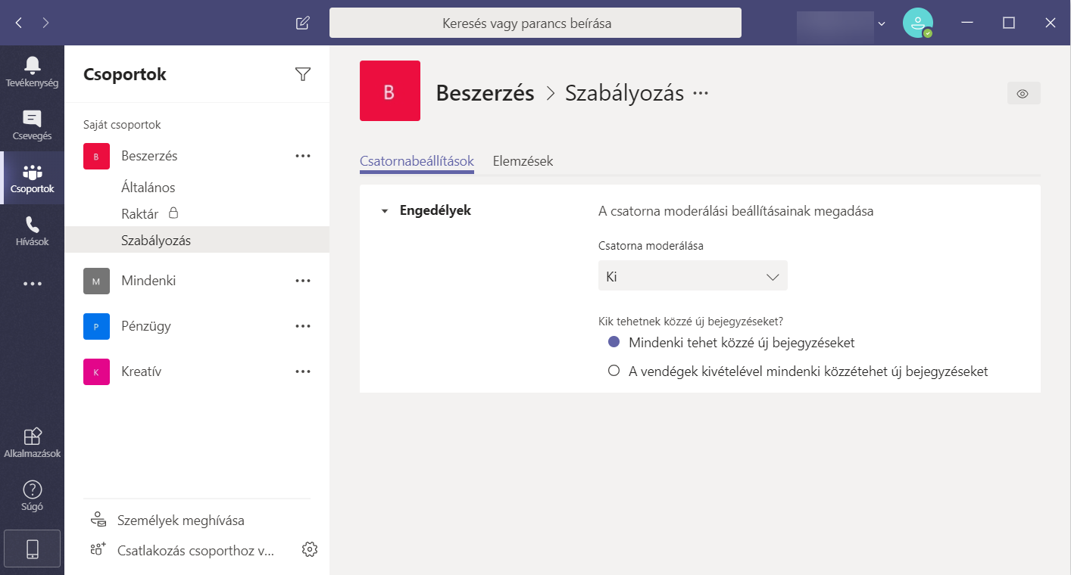The height and width of the screenshot is (575, 1071).
Task: Toggle the channel eye visibility button
Action: [1023, 93]
